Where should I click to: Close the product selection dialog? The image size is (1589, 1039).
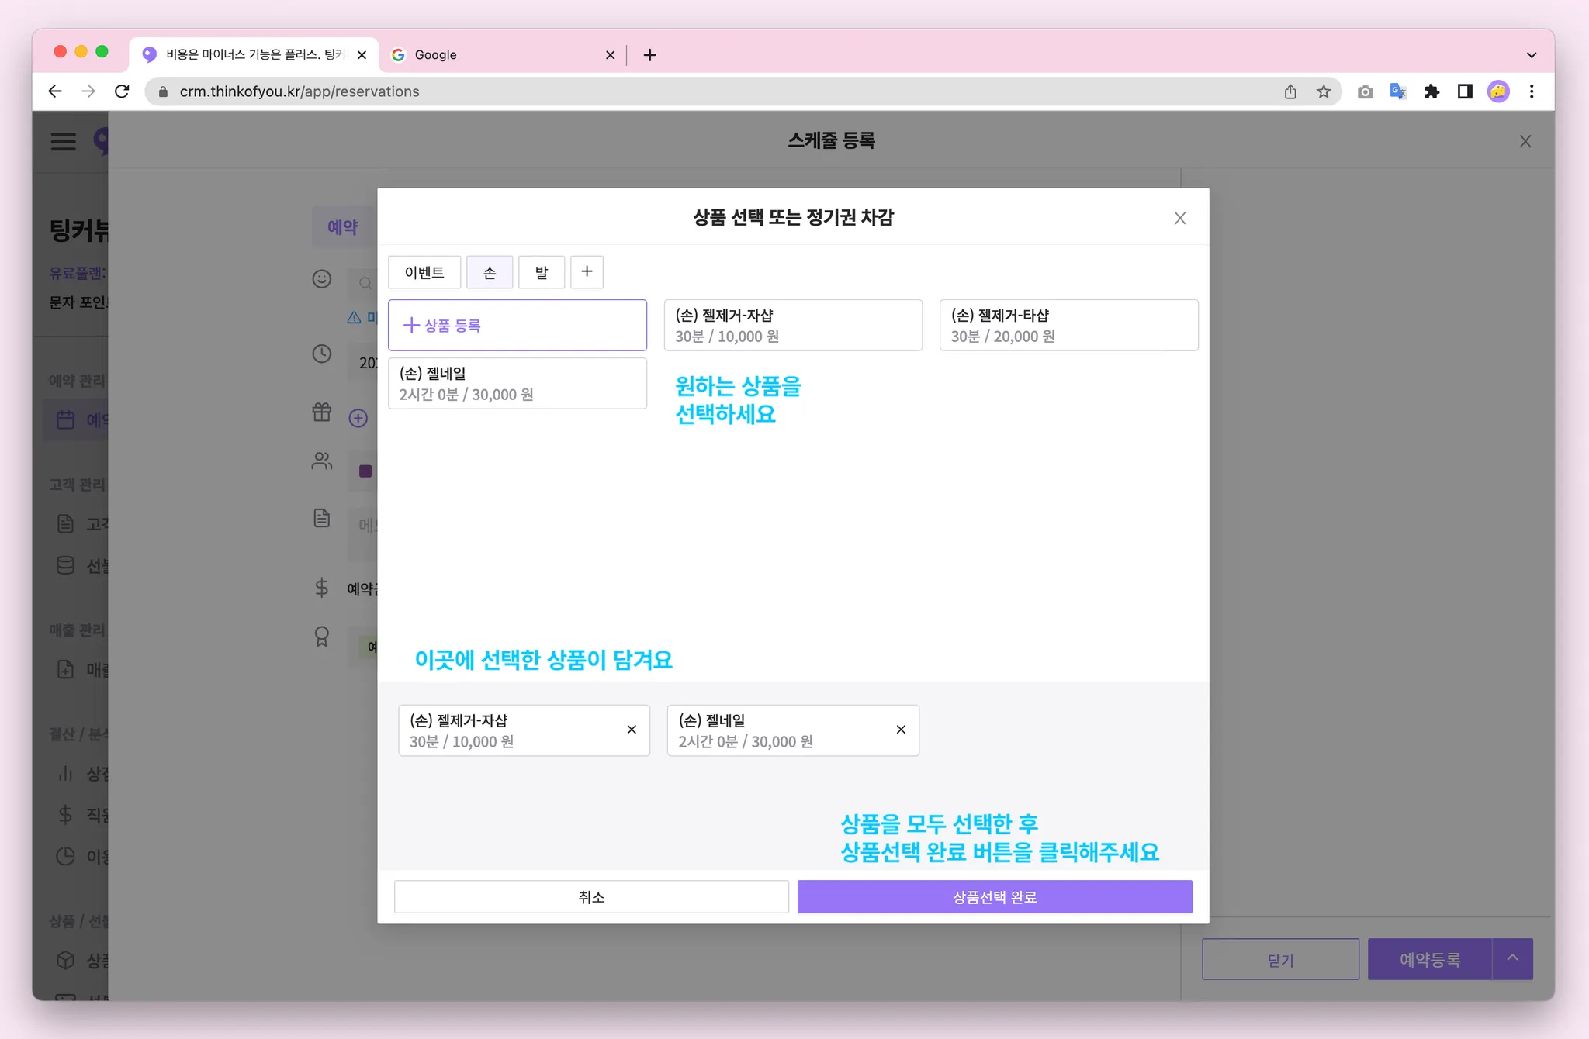coord(1180,219)
